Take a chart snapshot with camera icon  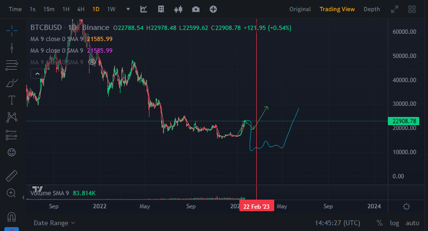coord(196,10)
